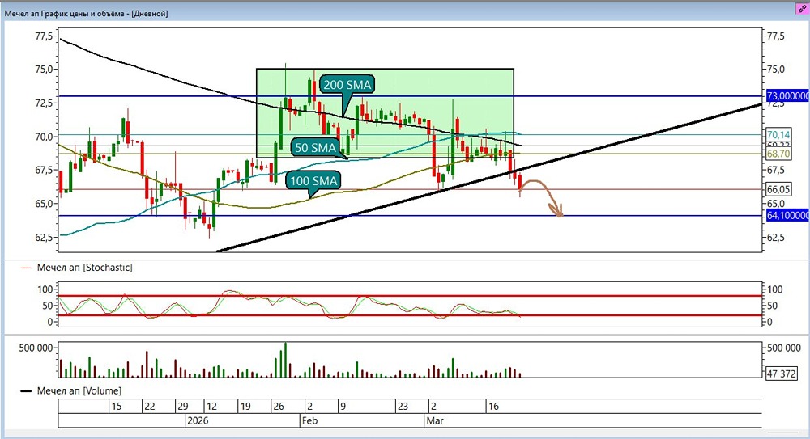The image size is (810, 439).
Task: Click the blue 73,000000 price level tag
Action: (x=787, y=96)
